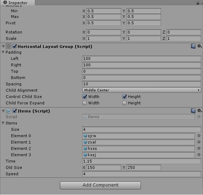
Task: Click the Anchors Min X field
Action: (104, 11)
